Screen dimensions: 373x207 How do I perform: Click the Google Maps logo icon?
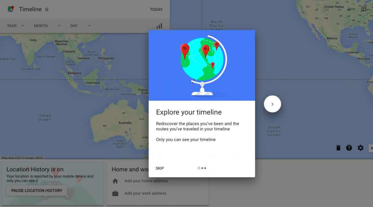point(11,9)
